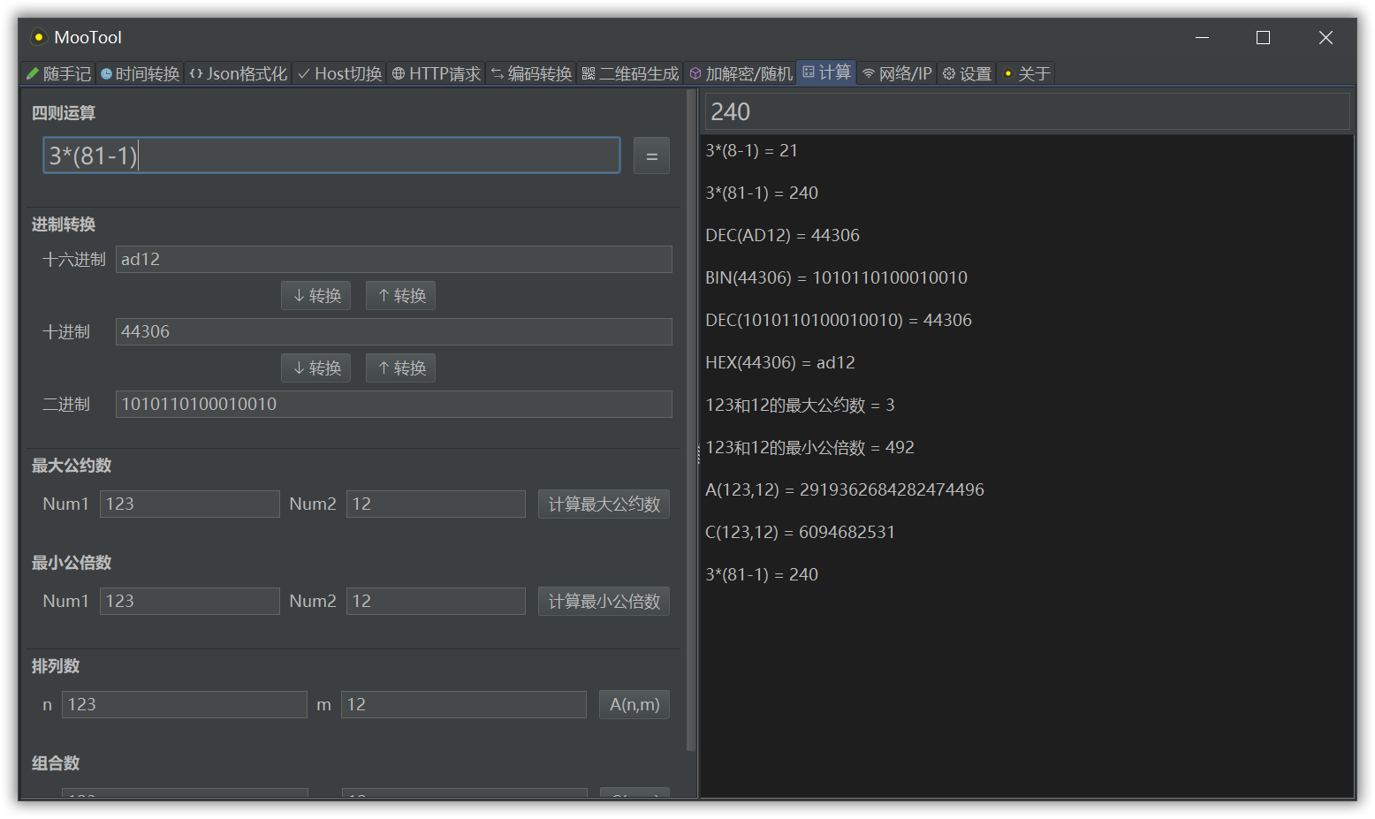
Task: Open the 设置 settings tab
Action: tap(968, 73)
